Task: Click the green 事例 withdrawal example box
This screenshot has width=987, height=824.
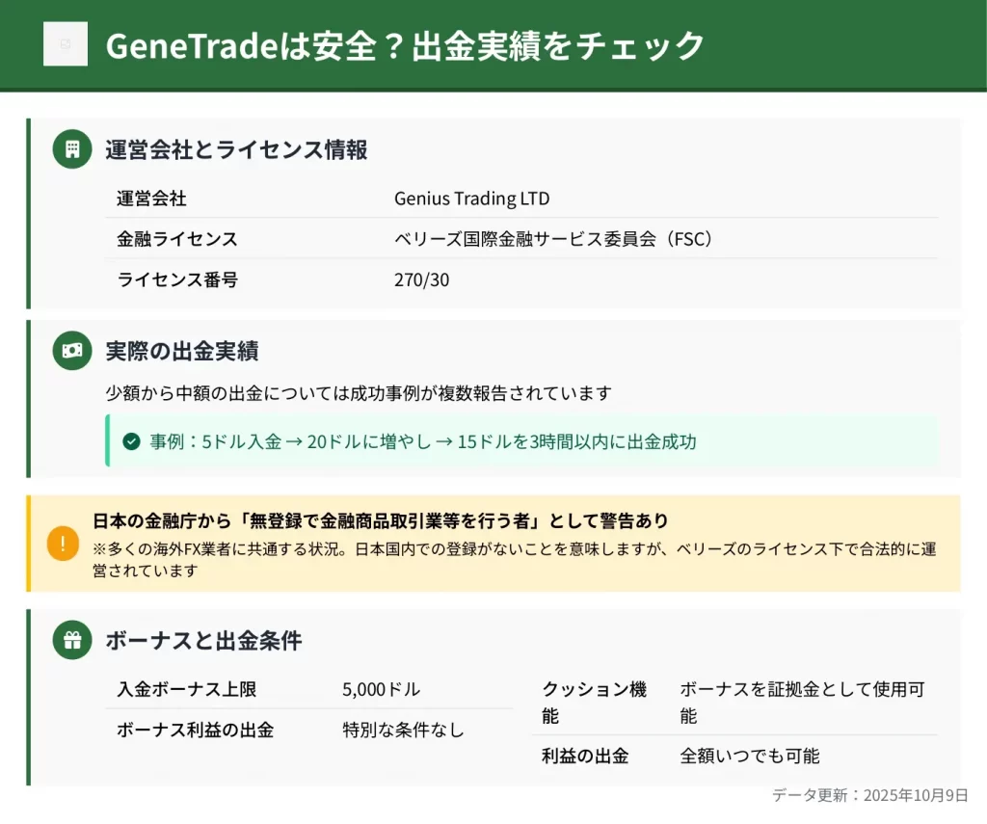Action: tap(520, 441)
